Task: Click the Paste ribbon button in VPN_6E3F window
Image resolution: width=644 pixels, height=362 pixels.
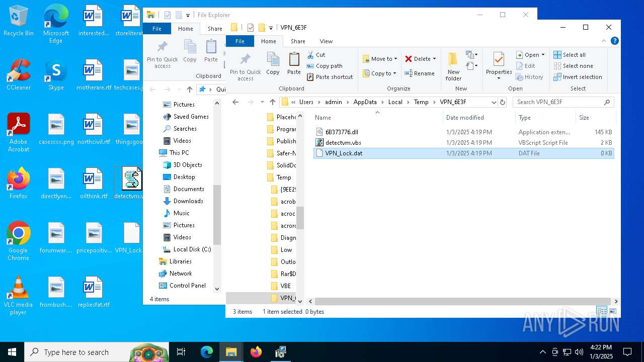Action: coord(294,63)
